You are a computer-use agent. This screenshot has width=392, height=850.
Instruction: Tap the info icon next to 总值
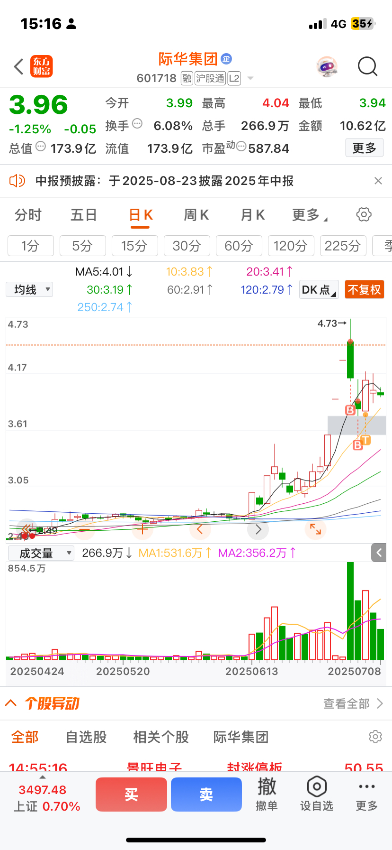[x=41, y=147]
